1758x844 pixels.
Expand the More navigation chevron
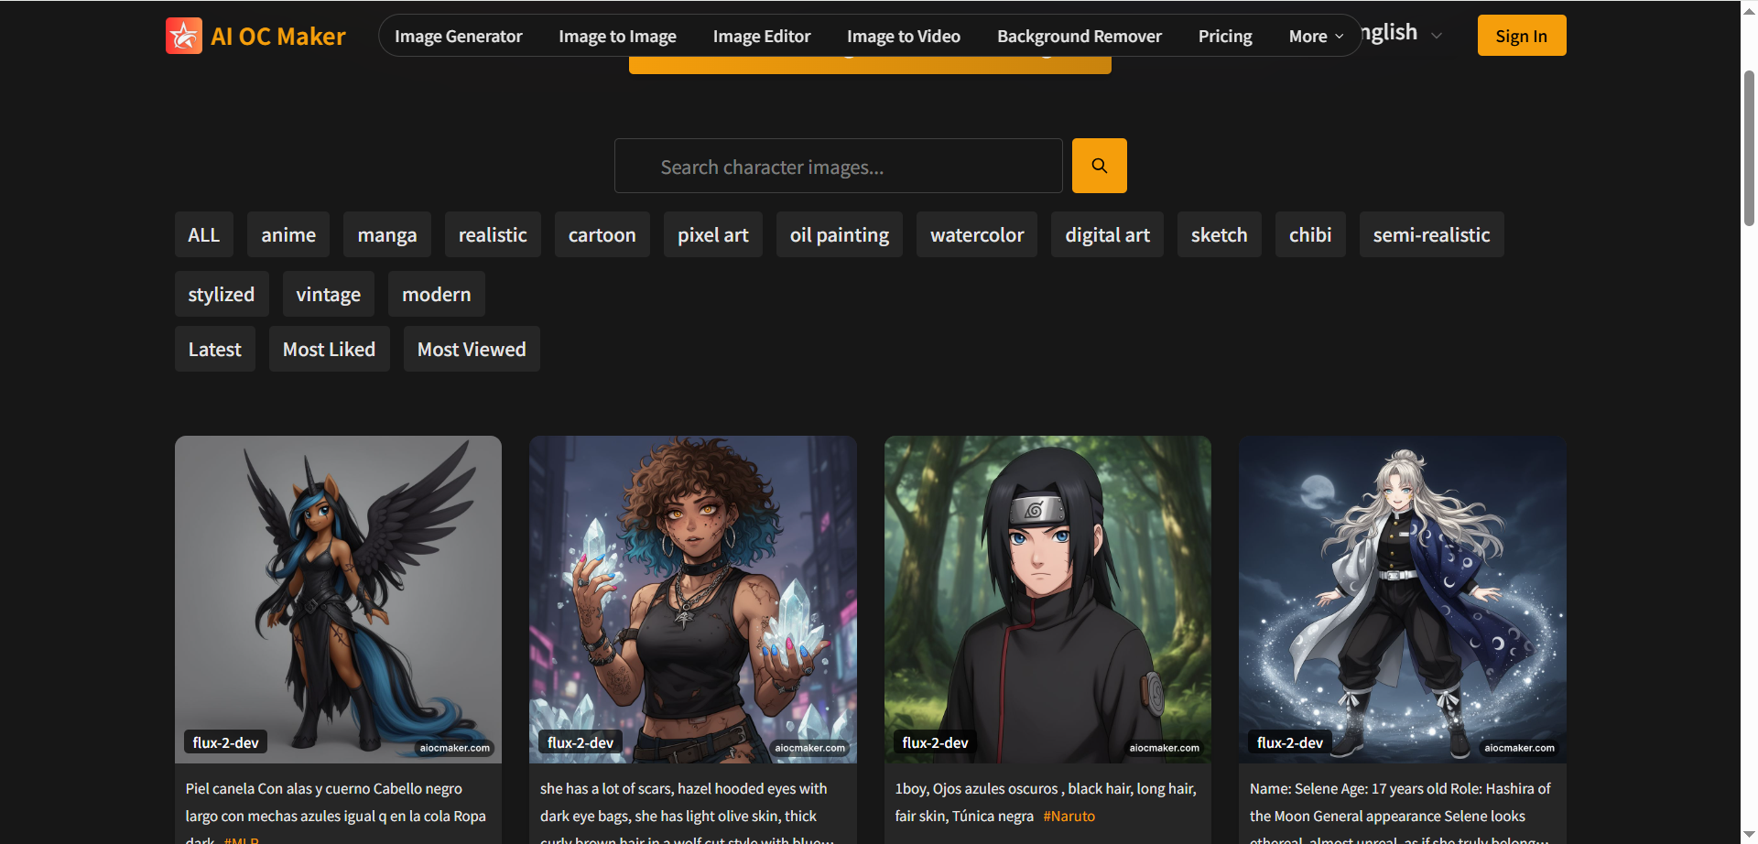(1341, 37)
